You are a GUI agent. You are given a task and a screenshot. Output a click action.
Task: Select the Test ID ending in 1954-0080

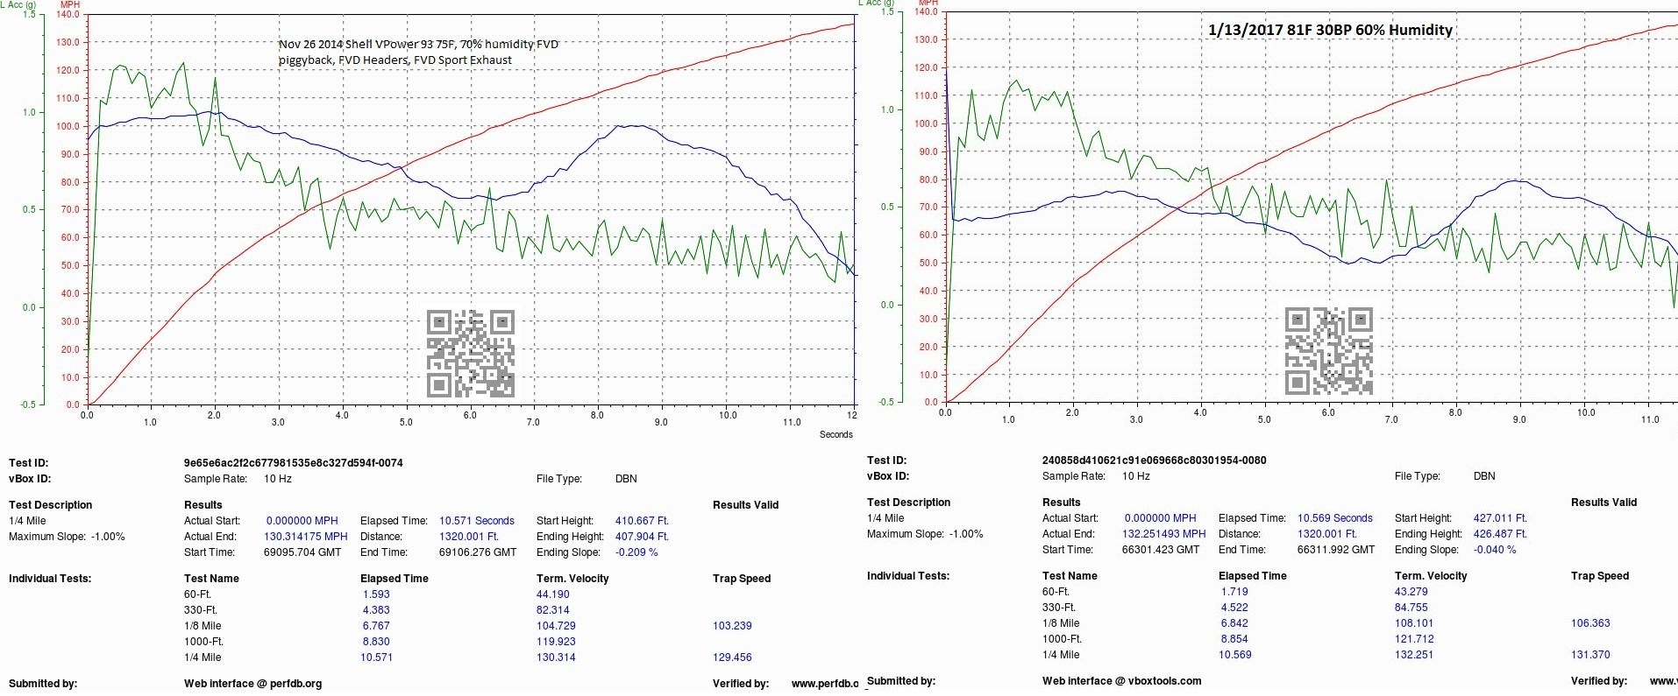click(x=1154, y=460)
